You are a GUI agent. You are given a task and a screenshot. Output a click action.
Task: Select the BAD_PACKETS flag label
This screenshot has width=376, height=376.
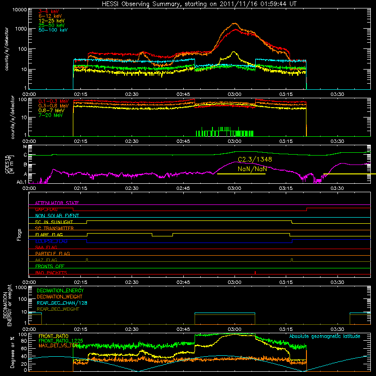51,273
